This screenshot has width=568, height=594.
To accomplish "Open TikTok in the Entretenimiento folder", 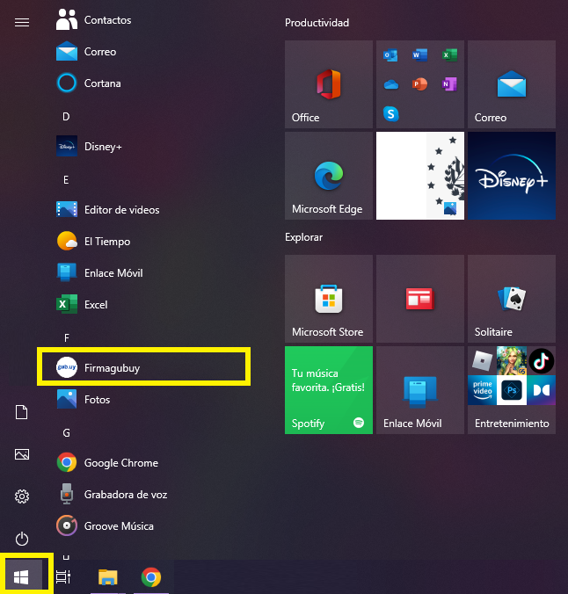I will point(541,360).
